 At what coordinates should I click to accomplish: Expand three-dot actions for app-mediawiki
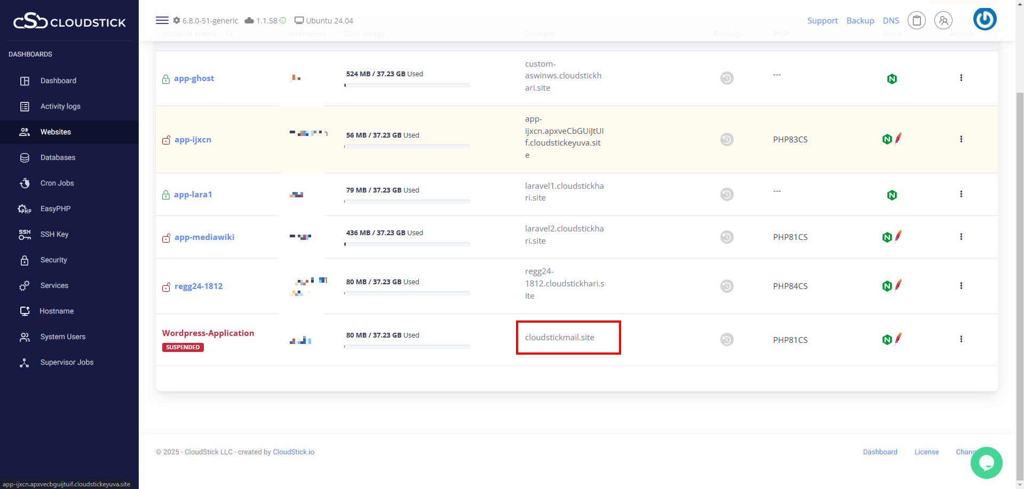[961, 237]
